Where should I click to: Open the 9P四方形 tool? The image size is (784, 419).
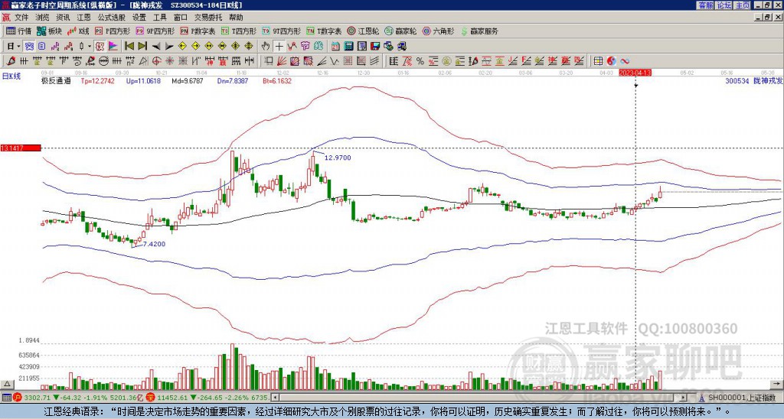[155, 31]
